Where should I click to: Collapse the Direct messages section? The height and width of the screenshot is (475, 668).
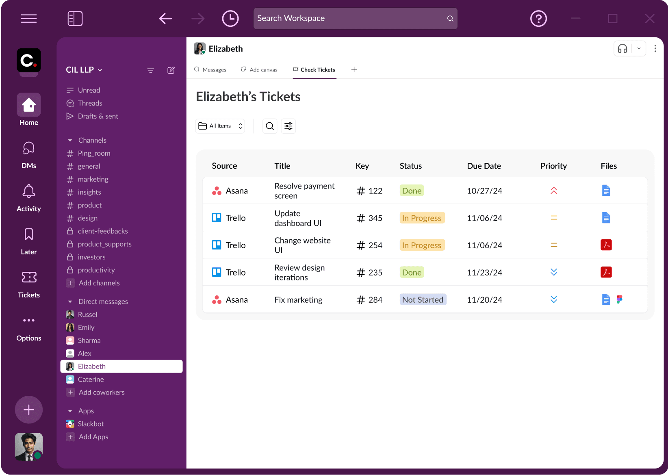pyautogui.click(x=70, y=301)
